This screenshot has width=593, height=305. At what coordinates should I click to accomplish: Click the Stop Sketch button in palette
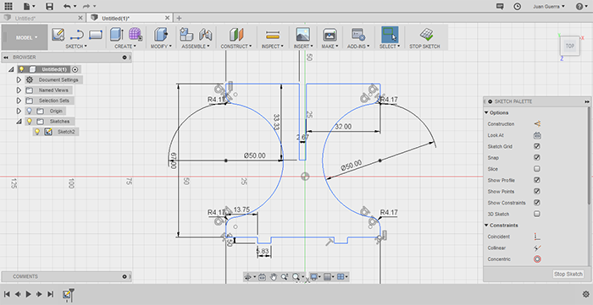tap(568, 274)
